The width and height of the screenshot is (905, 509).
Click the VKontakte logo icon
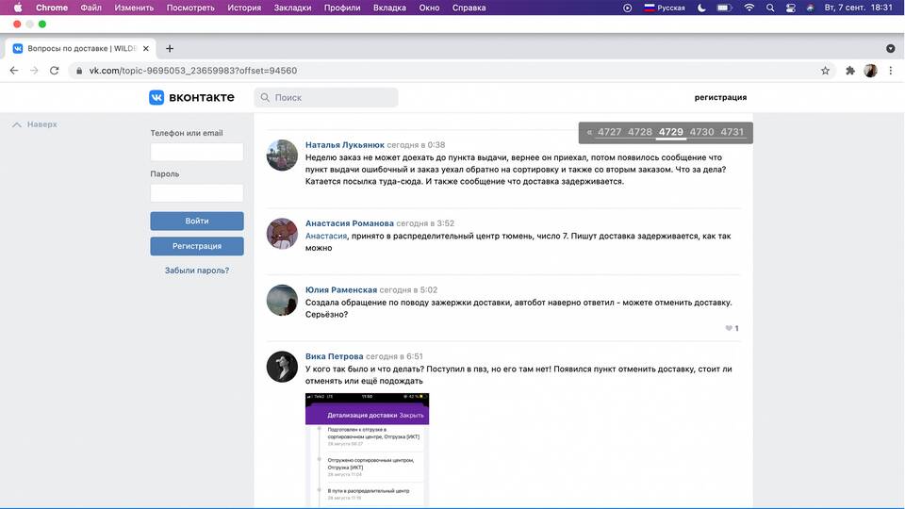pos(156,97)
